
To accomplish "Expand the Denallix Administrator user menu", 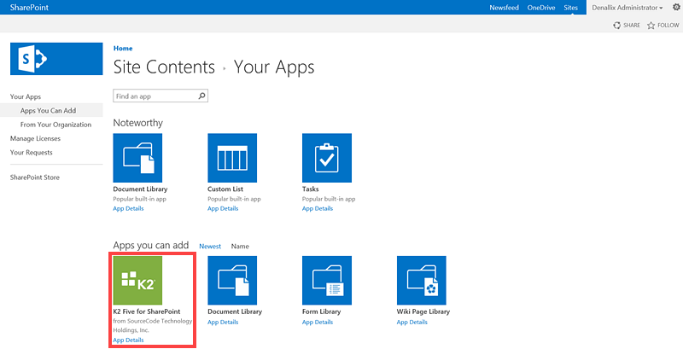I will click(628, 8).
